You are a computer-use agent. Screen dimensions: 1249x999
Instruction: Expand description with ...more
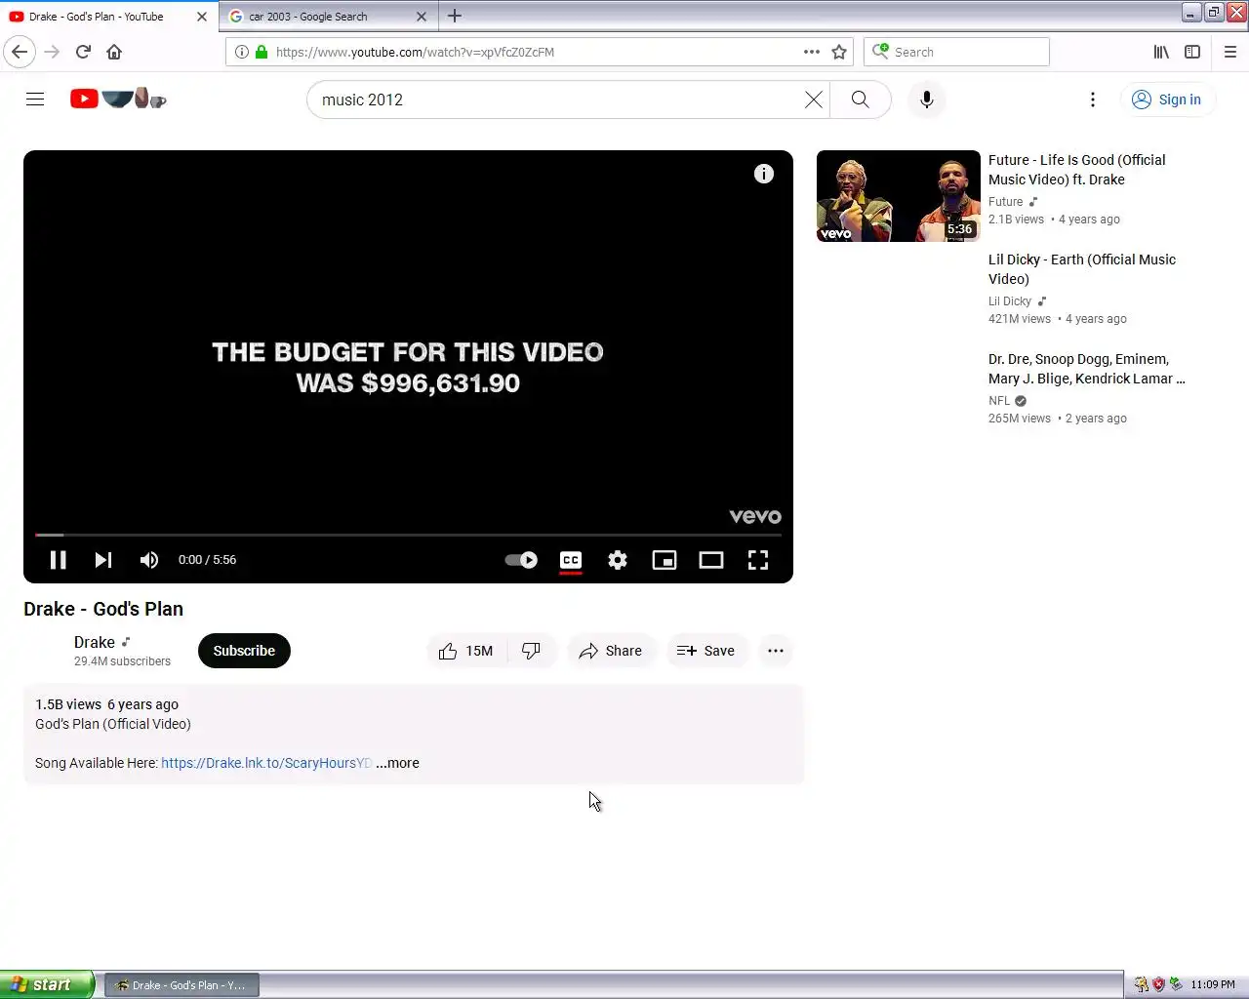point(397,763)
